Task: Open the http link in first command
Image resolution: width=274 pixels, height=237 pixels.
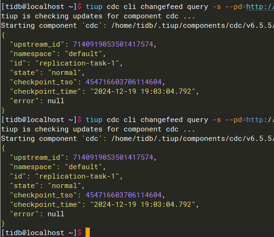Action: (260, 7)
